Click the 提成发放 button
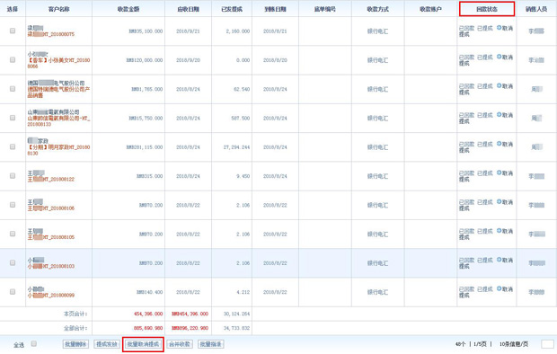This screenshot has height=354, width=557. tap(107, 344)
